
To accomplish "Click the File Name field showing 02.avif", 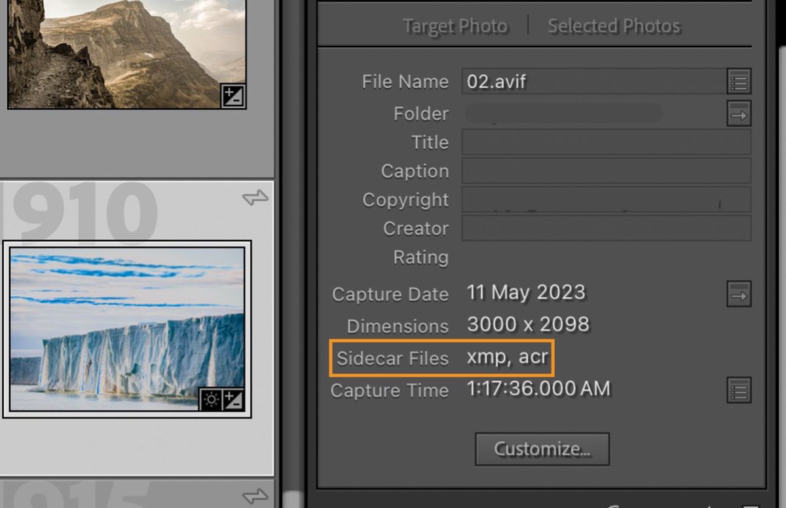I will coord(589,81).
